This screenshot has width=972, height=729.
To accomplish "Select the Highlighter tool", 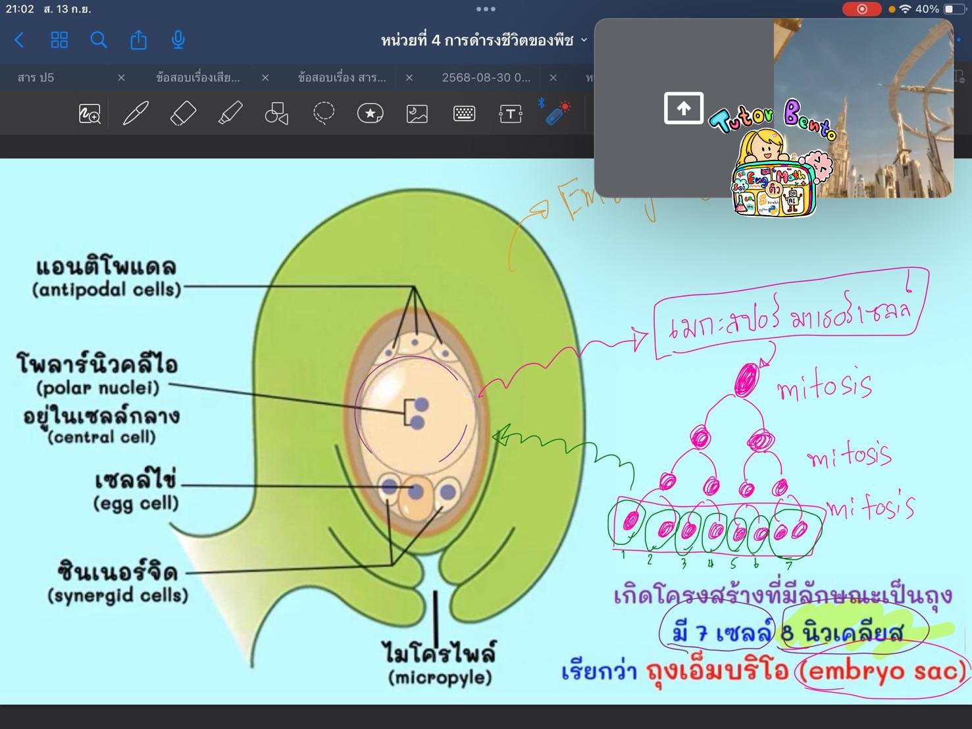I will (230, 113).
